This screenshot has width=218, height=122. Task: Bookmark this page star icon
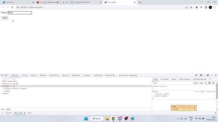191,7
